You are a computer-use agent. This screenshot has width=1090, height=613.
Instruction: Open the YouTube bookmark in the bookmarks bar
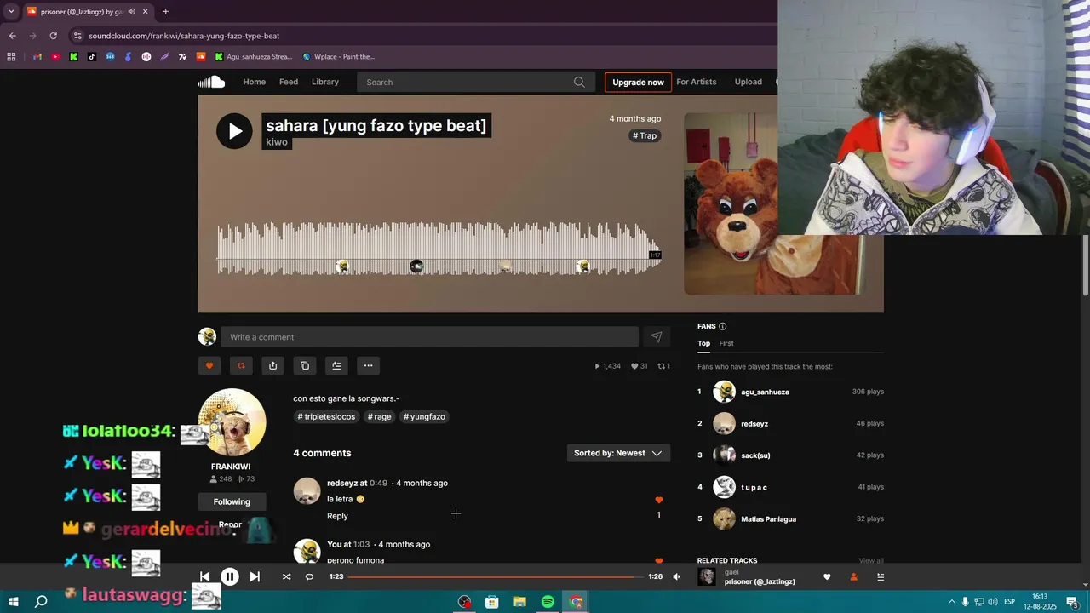tap(55, 57)
